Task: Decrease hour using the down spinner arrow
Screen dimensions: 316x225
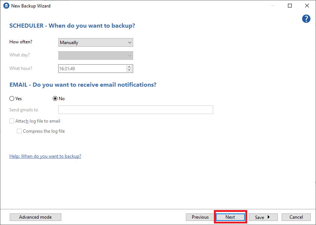Action: point(129,70)
